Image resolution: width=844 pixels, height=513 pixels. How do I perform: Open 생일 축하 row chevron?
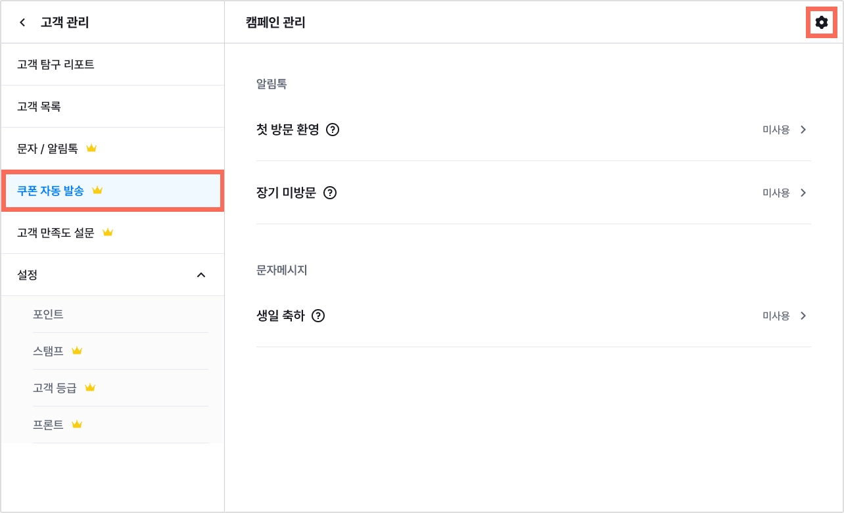click(x=803, y=316)
